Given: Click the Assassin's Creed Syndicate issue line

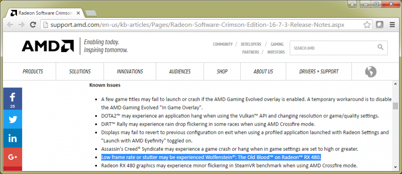Looking at the screenshot, I should point(230,149).
